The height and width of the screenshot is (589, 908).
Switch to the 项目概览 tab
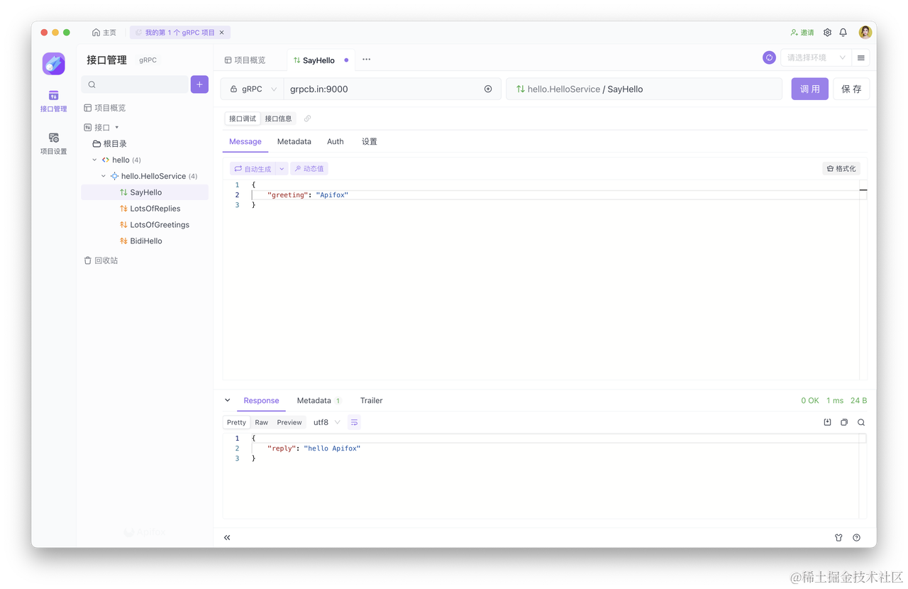(x=245, y=60)
